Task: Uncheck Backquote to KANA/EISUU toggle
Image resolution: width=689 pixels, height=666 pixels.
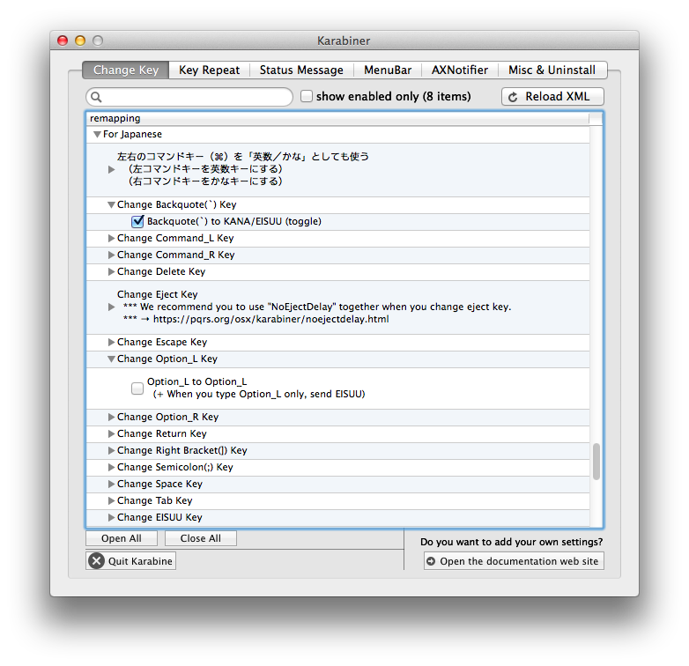Action: pos(137,221)
